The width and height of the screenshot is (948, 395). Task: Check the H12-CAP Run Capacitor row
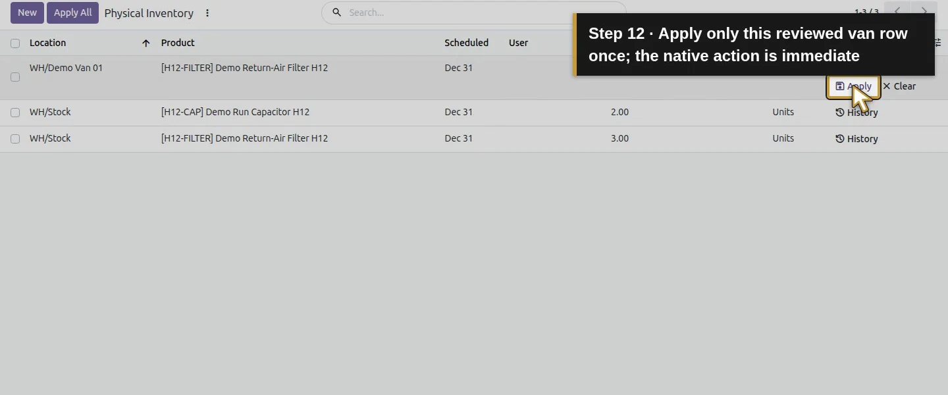point(15,113)
